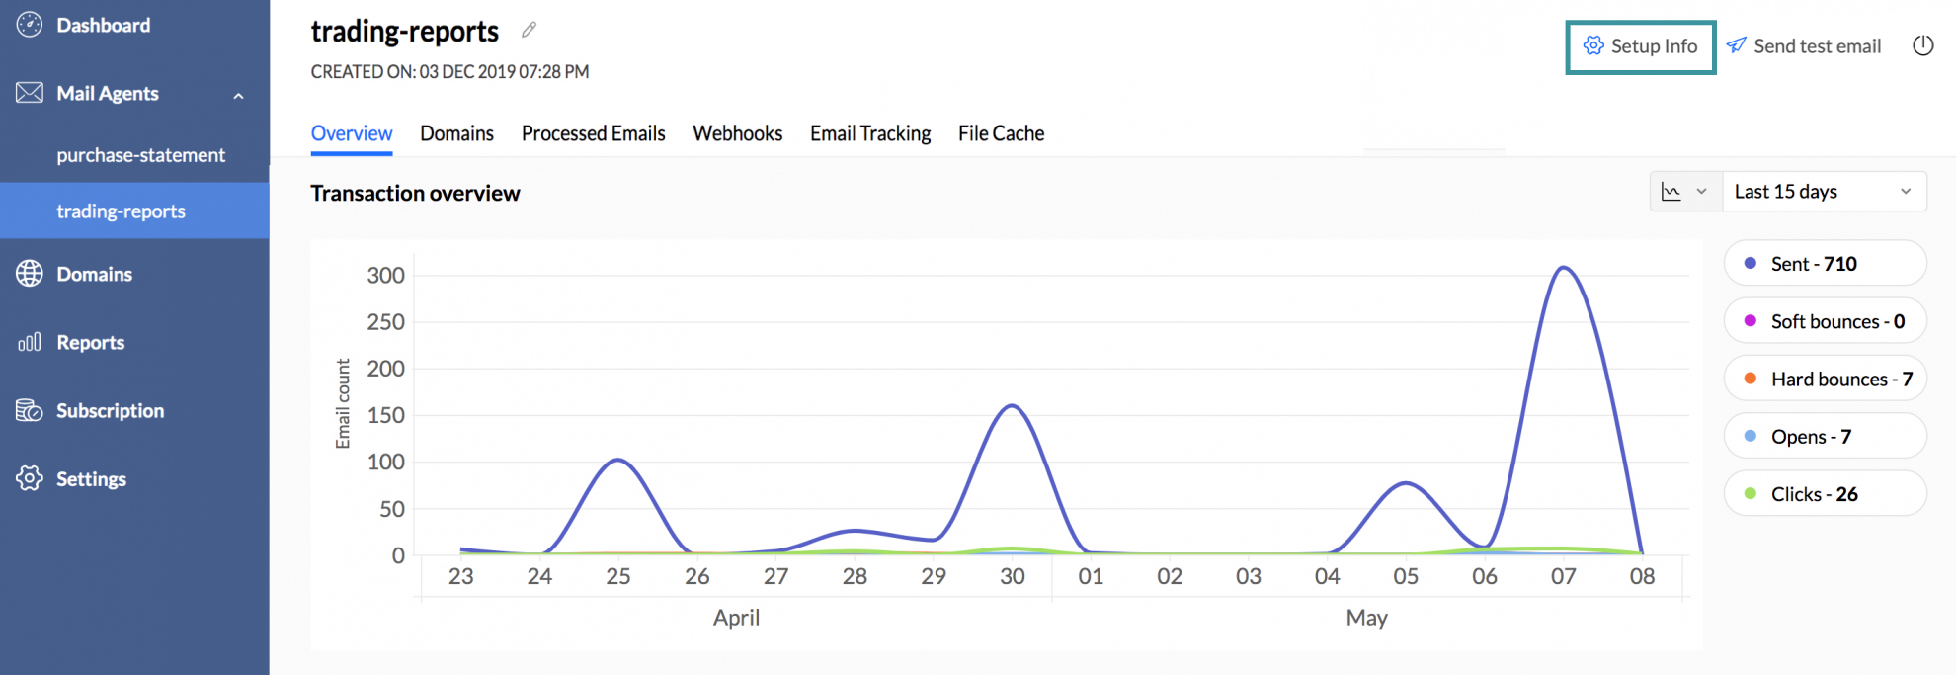Click the Mail Agents envelope icon
Image resolution: width=1956 pixels, height=675 pixels.
coord(30,93)
